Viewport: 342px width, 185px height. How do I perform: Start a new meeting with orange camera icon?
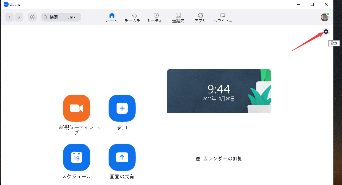click(x=77, y=108)
